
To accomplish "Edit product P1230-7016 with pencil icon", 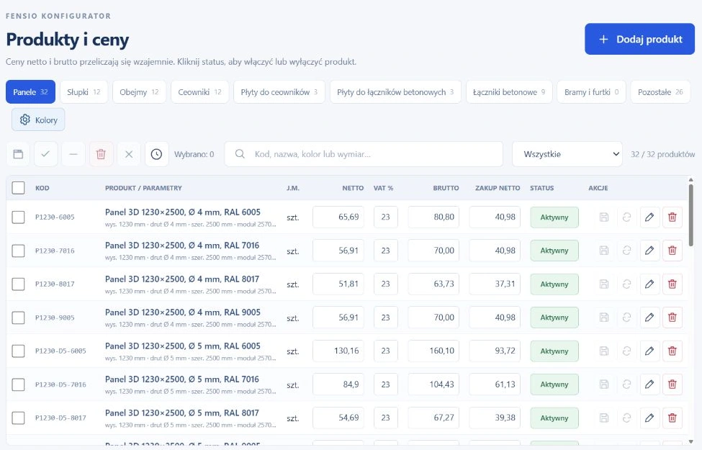I will coord(649,251).
